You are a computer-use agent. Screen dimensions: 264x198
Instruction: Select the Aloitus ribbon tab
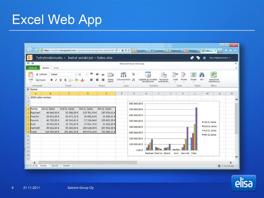point(46,68)
